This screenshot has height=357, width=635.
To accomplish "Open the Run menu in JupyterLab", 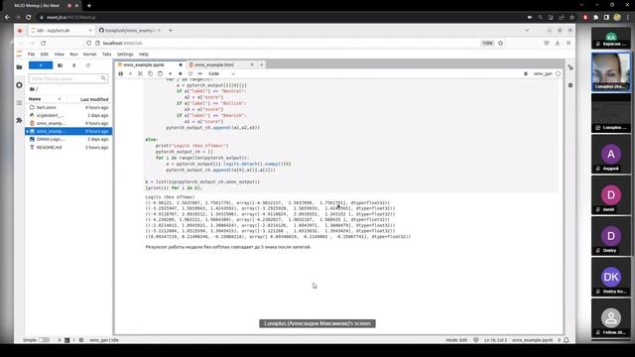I will (73, 55).
